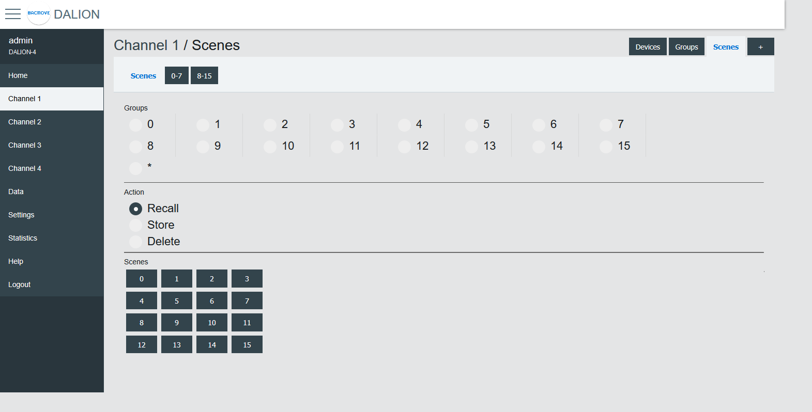The width and height of the screenshot is (812, 412).
Task: Log out via sidebar Logout
Action: [x=20, y=284]
